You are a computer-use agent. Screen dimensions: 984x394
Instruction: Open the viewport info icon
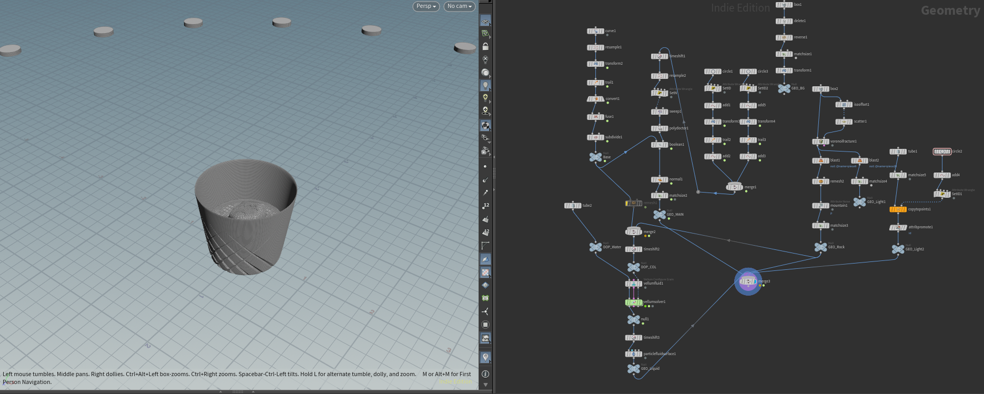click(485, 374)
